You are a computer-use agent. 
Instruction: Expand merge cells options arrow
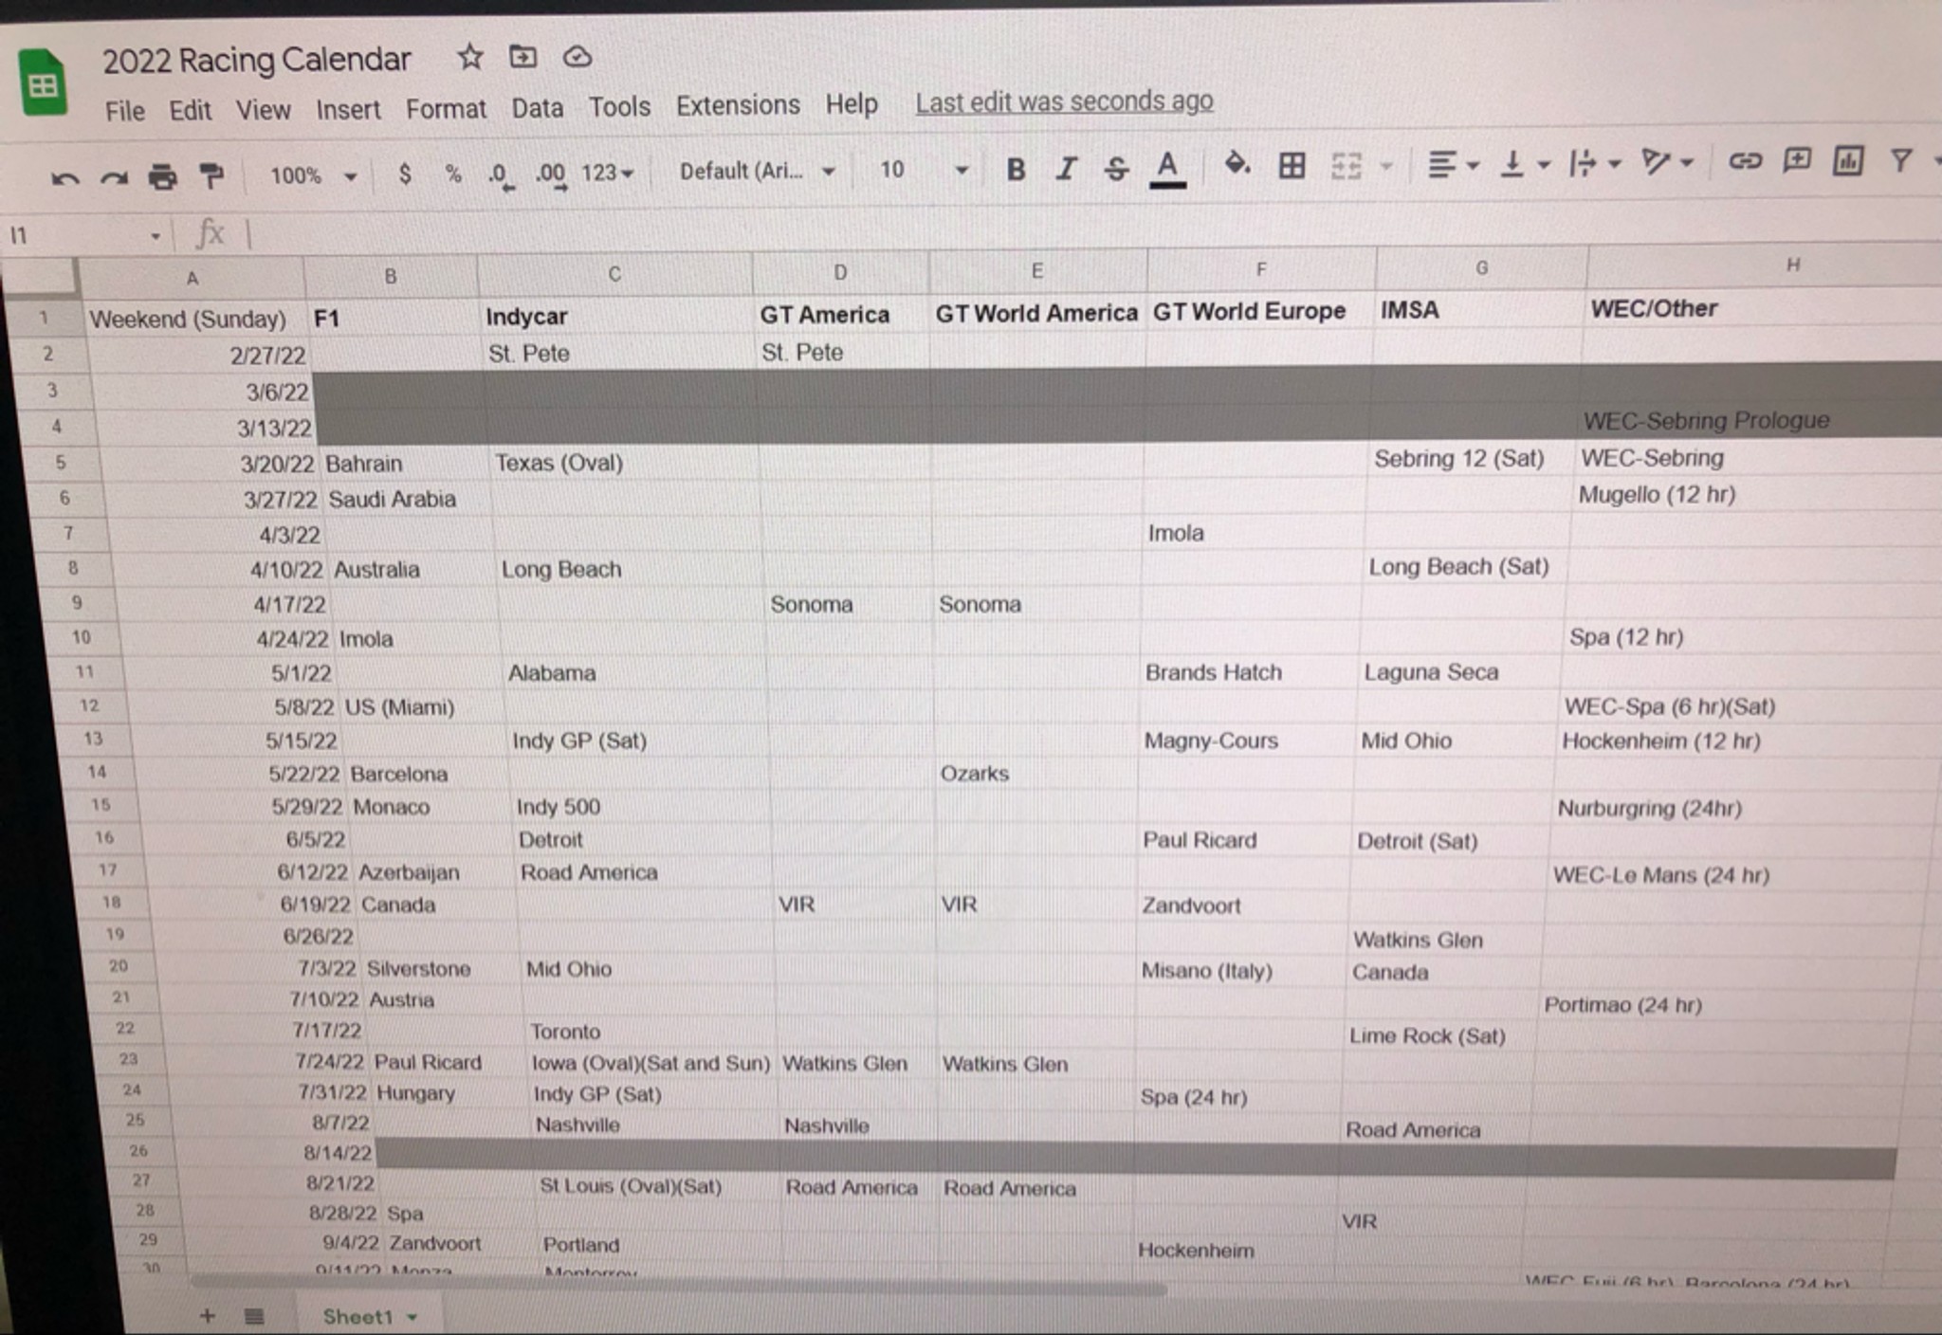pos(1386,167)
